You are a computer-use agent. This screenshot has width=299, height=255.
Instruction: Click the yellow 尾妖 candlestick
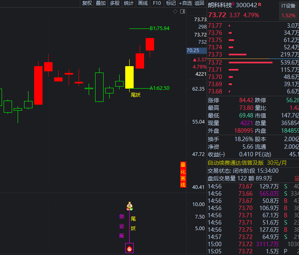[x=129, y=77]
